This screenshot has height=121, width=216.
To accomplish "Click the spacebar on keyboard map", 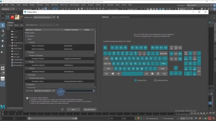I will [x=133, y=74].
